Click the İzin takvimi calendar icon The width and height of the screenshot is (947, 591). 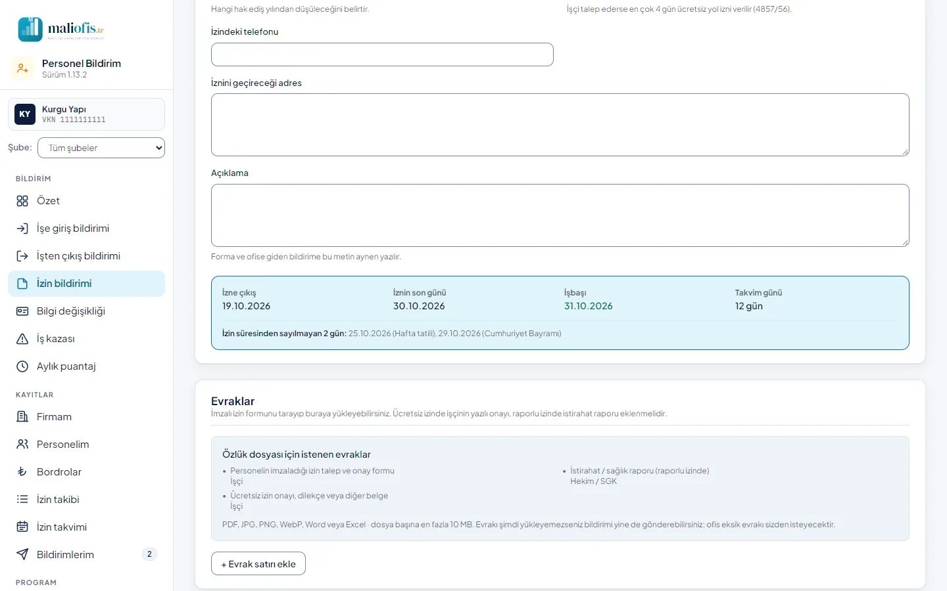pos(22,527)
